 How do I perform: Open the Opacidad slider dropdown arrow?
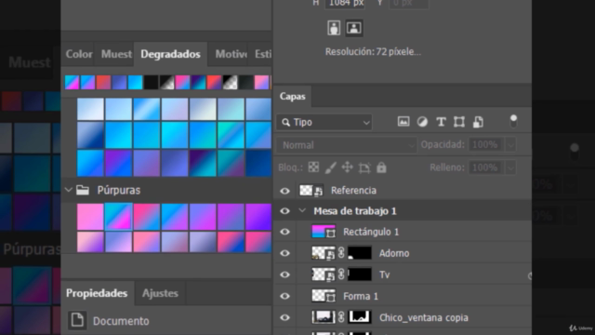click(x=510, y=145)
